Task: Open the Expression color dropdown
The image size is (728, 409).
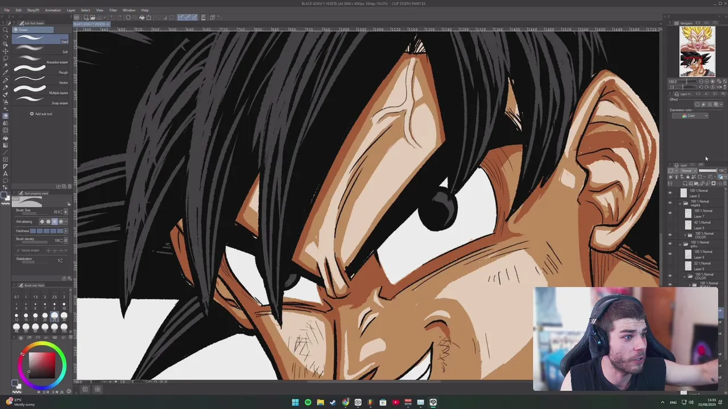Action: (690, 116)
